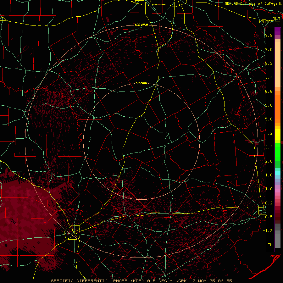Click the TH label on the color scale
This screenshot has width=283, height=283.
[270, 245]
